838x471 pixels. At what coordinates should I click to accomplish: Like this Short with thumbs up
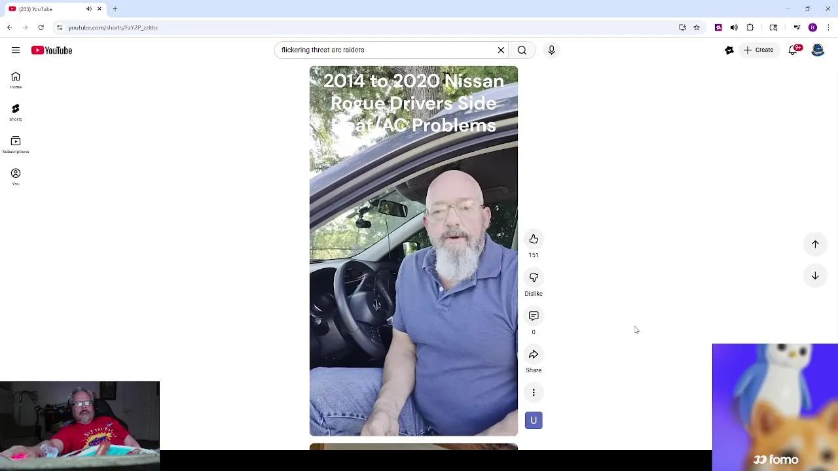coord(534,239)
